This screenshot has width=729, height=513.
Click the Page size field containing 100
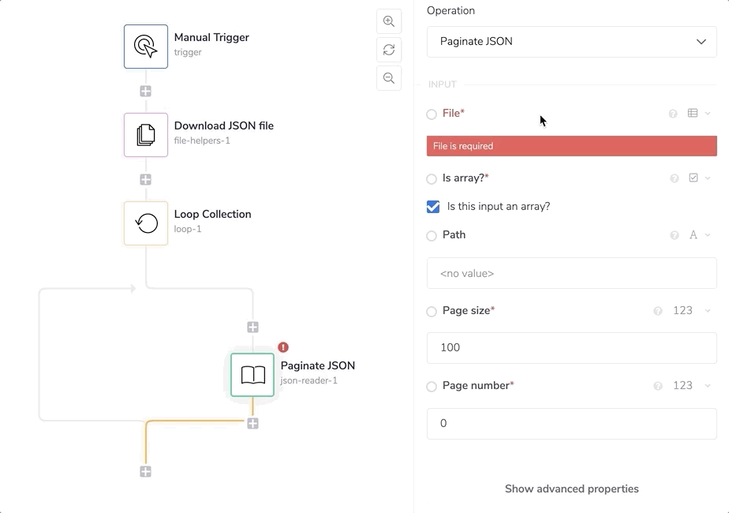click(571, 348)
